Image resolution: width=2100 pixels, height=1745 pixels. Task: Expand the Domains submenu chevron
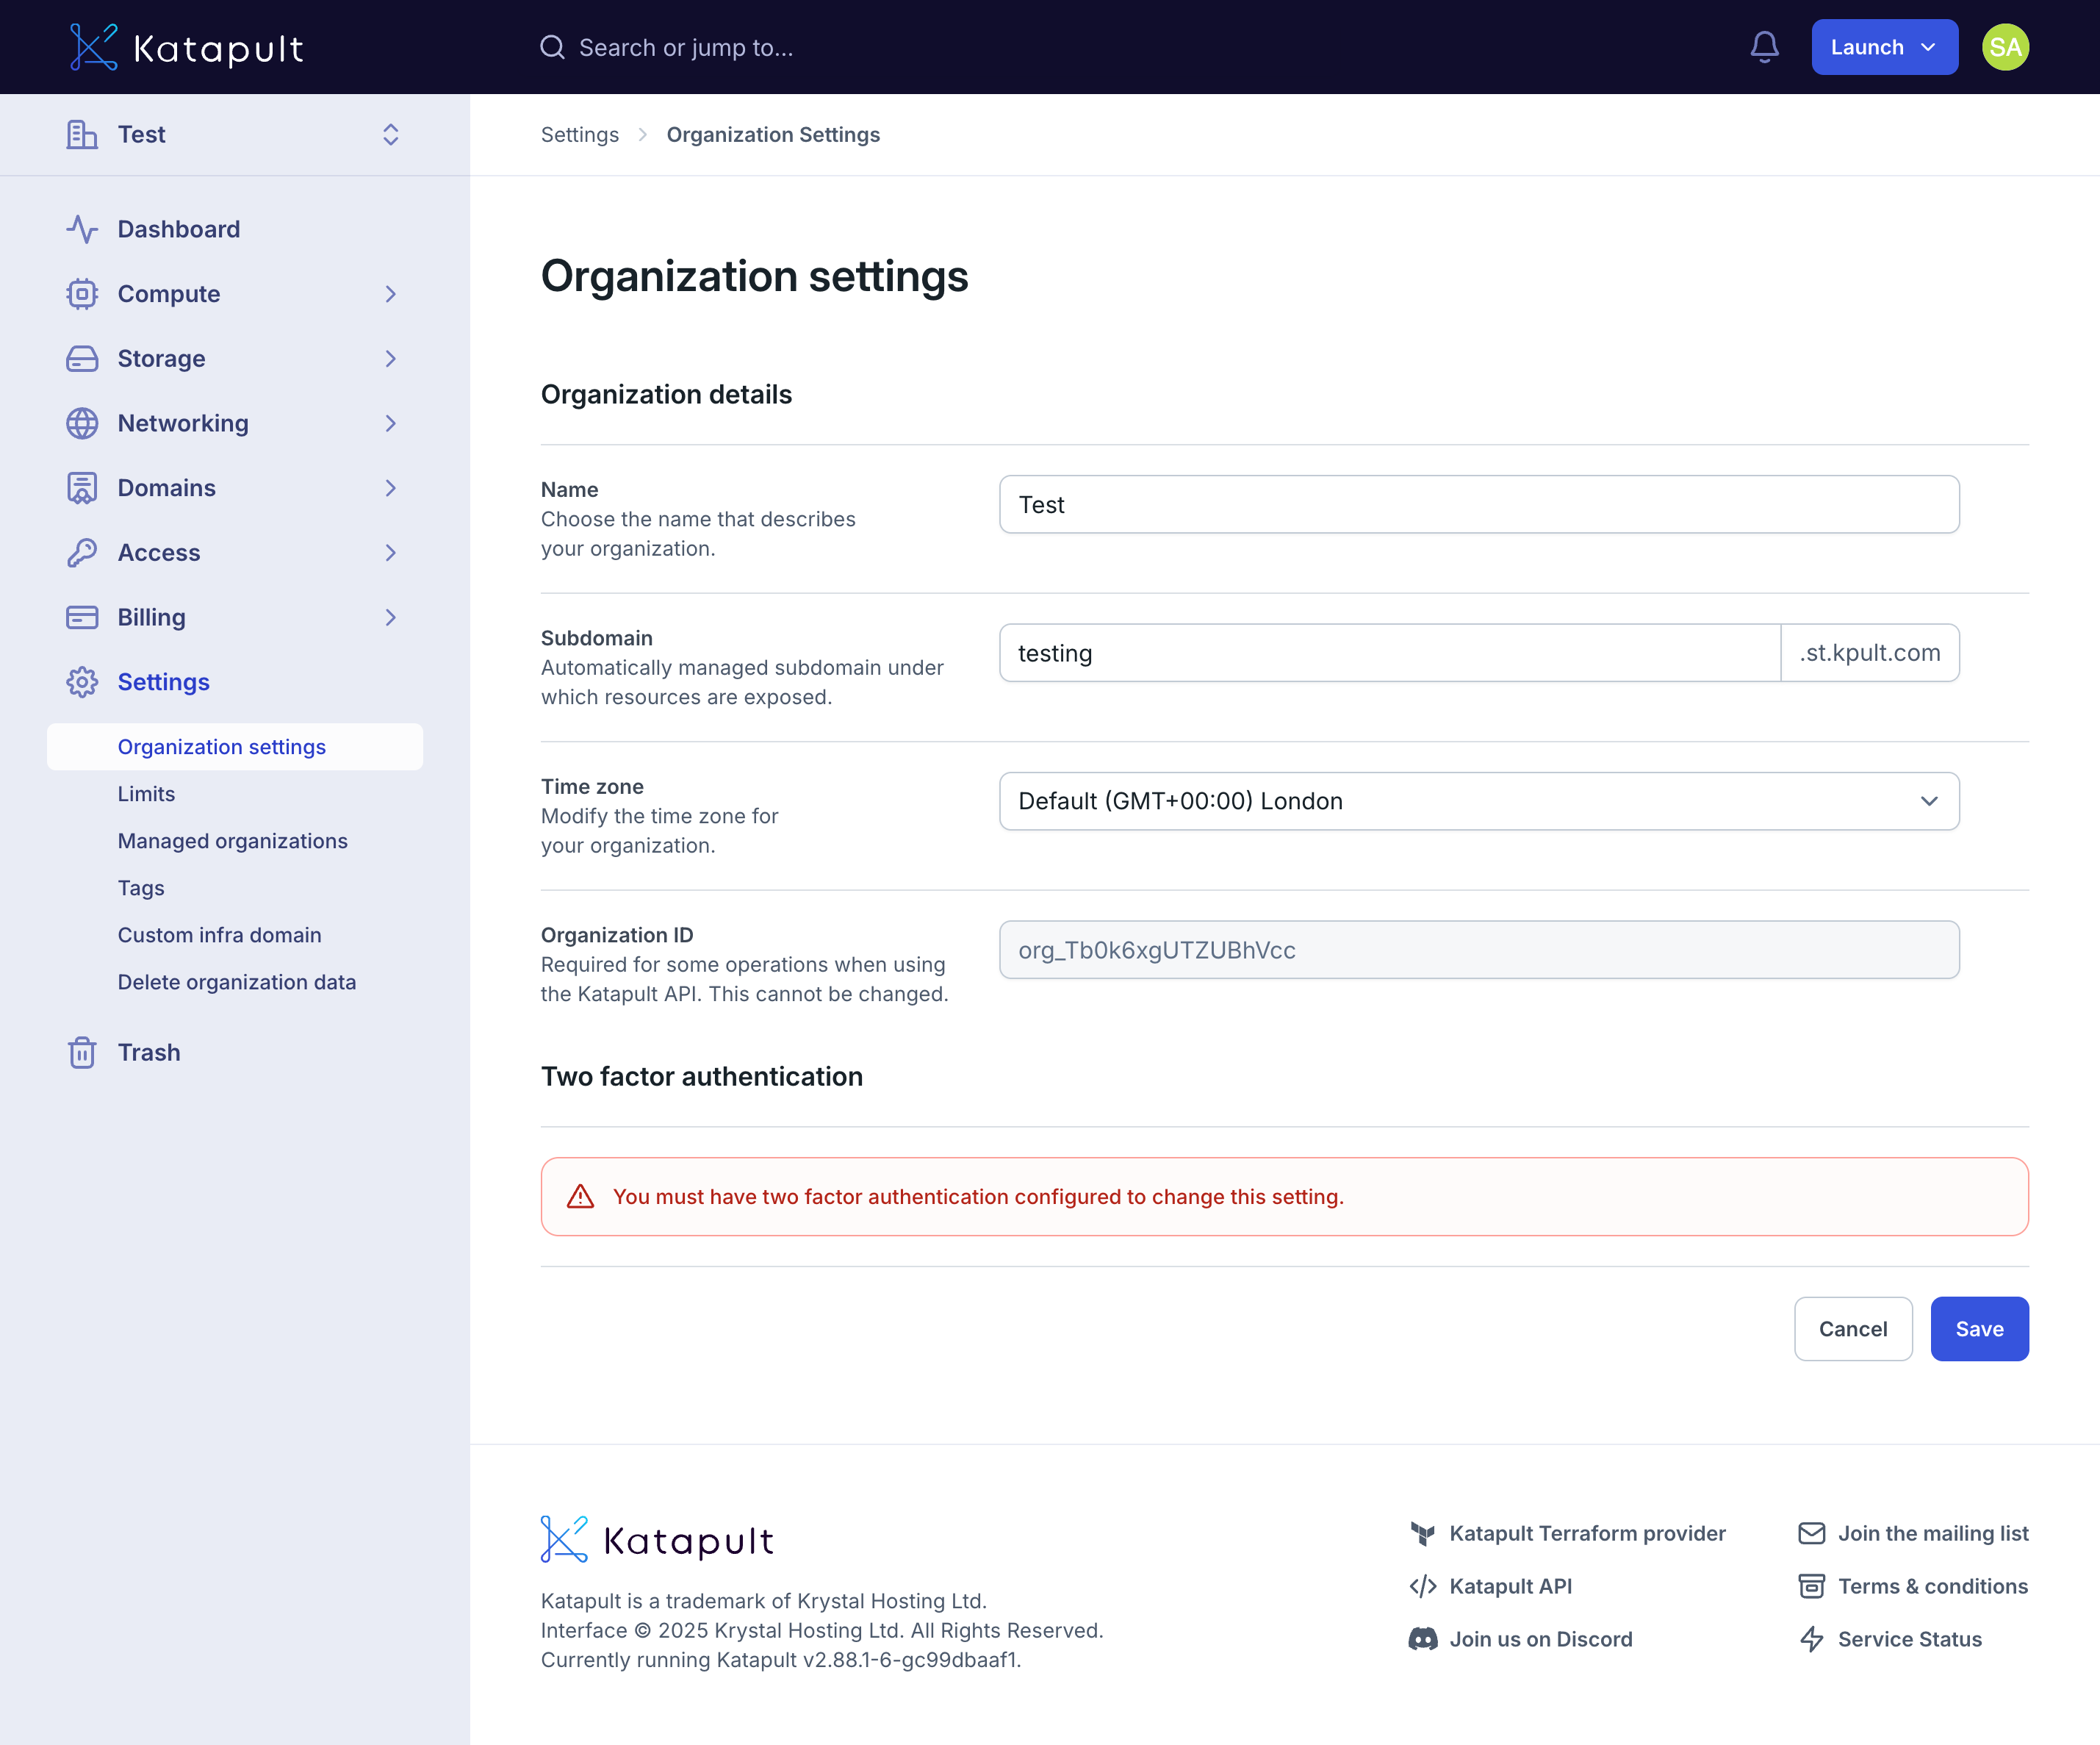(391, 488)
